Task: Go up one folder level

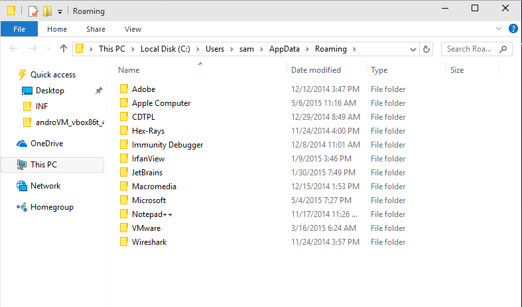Action: (x=64, y=49)
